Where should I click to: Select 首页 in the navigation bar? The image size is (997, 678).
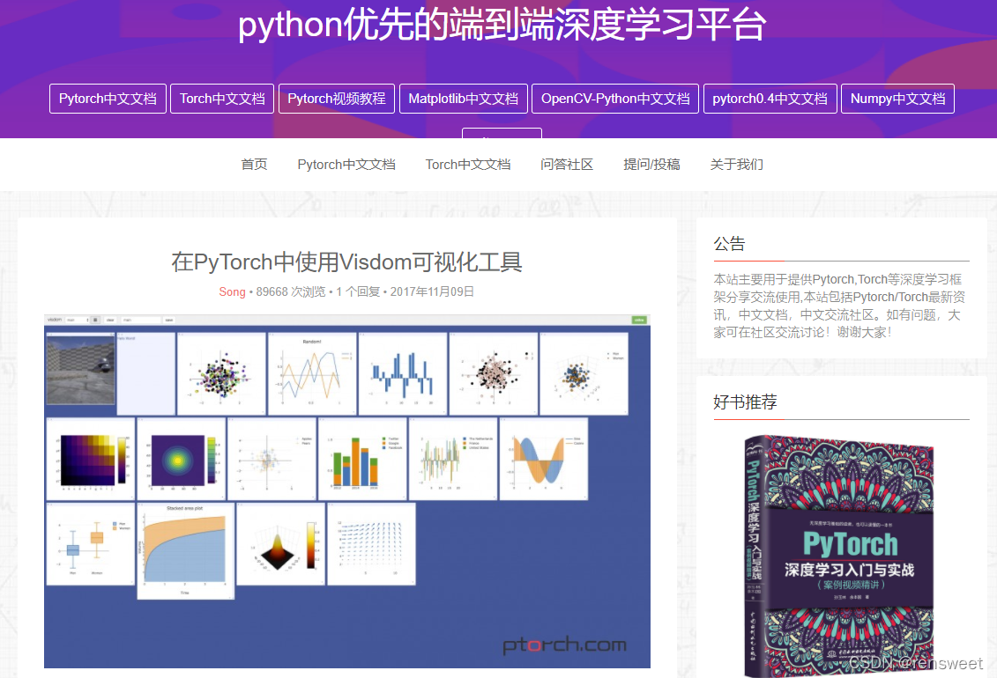coord(254,165)
